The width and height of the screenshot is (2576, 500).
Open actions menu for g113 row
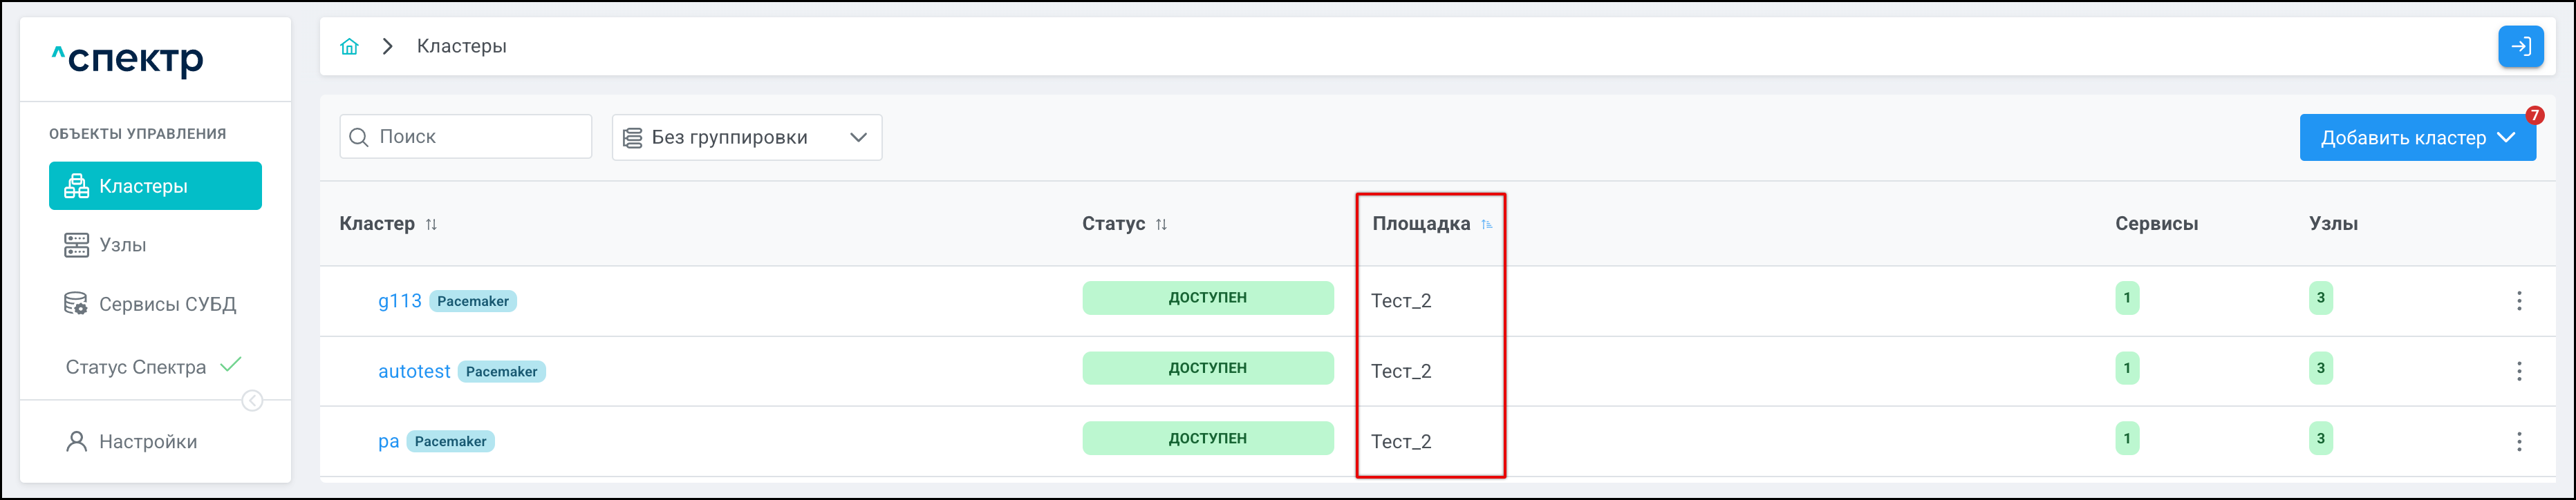[x=2518, y=300]
